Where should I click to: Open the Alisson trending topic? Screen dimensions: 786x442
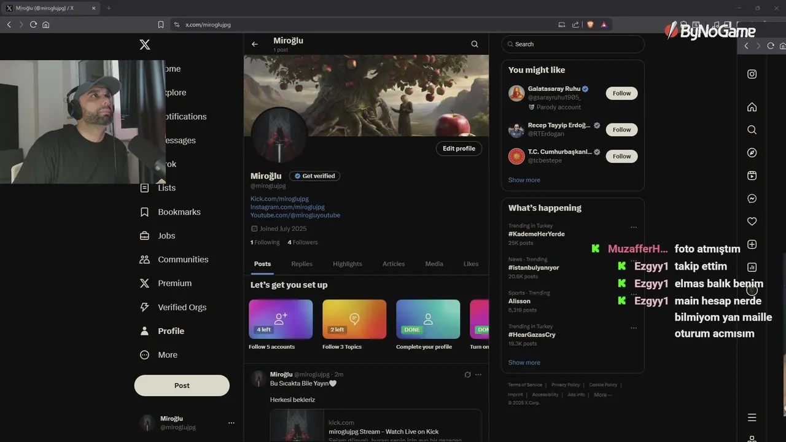(519, 301)
